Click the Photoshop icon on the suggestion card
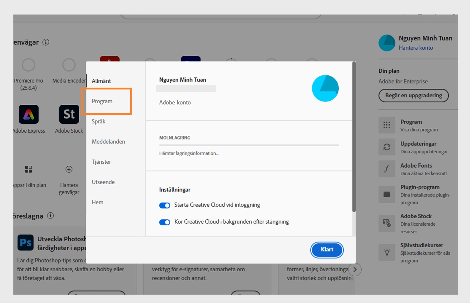This screenshot has width=470, height=303. coord(26,243)
